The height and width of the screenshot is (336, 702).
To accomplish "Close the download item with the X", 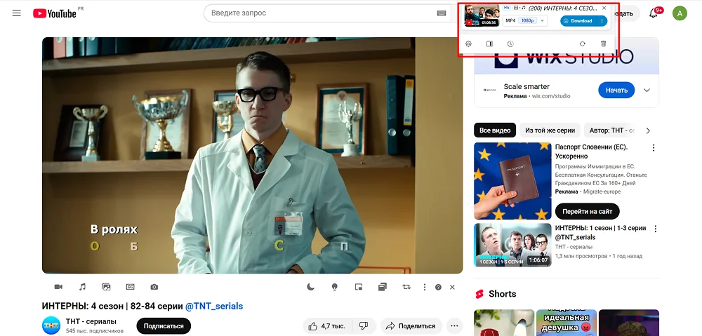I will [x=604, y=8].
